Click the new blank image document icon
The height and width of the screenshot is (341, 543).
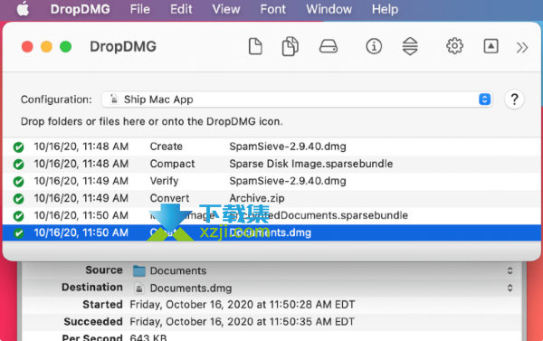(x=255, y=46)
